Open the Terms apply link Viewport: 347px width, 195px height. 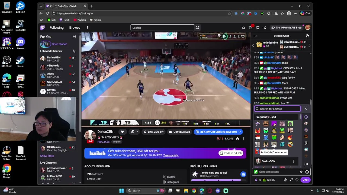pos(171,155)
